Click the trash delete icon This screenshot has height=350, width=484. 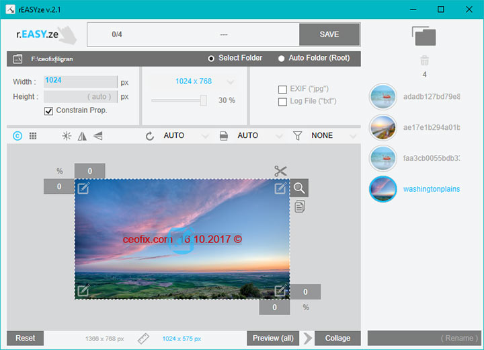[425, 61]
